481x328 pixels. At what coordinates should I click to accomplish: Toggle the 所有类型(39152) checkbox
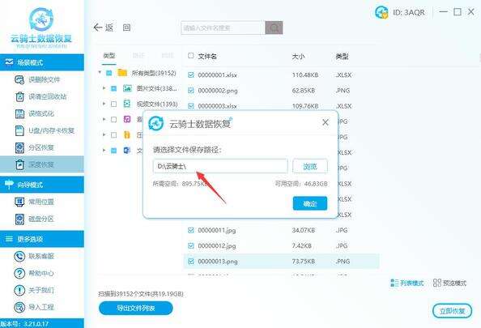click(x=109, y=73)
